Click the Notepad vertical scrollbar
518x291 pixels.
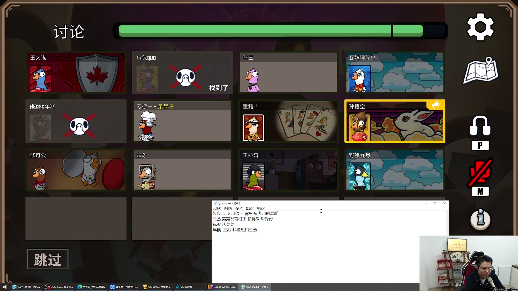(447, 224)
